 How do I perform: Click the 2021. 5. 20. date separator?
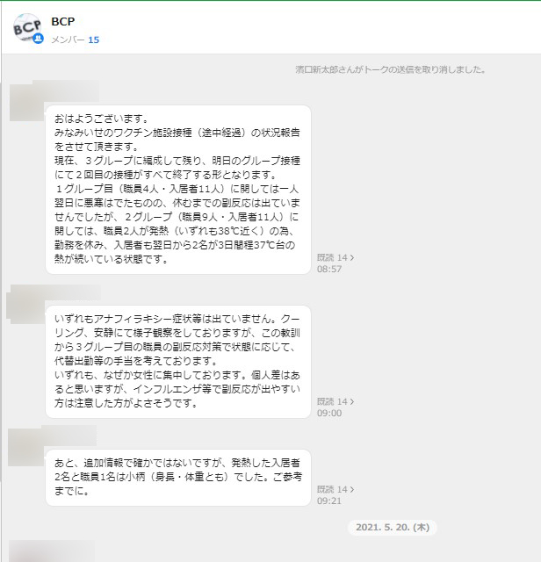(393, 527)
